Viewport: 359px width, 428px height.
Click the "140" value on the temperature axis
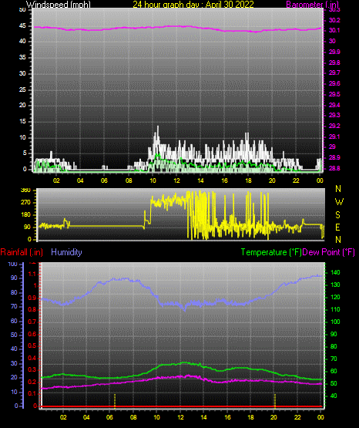tap(335, 272)
